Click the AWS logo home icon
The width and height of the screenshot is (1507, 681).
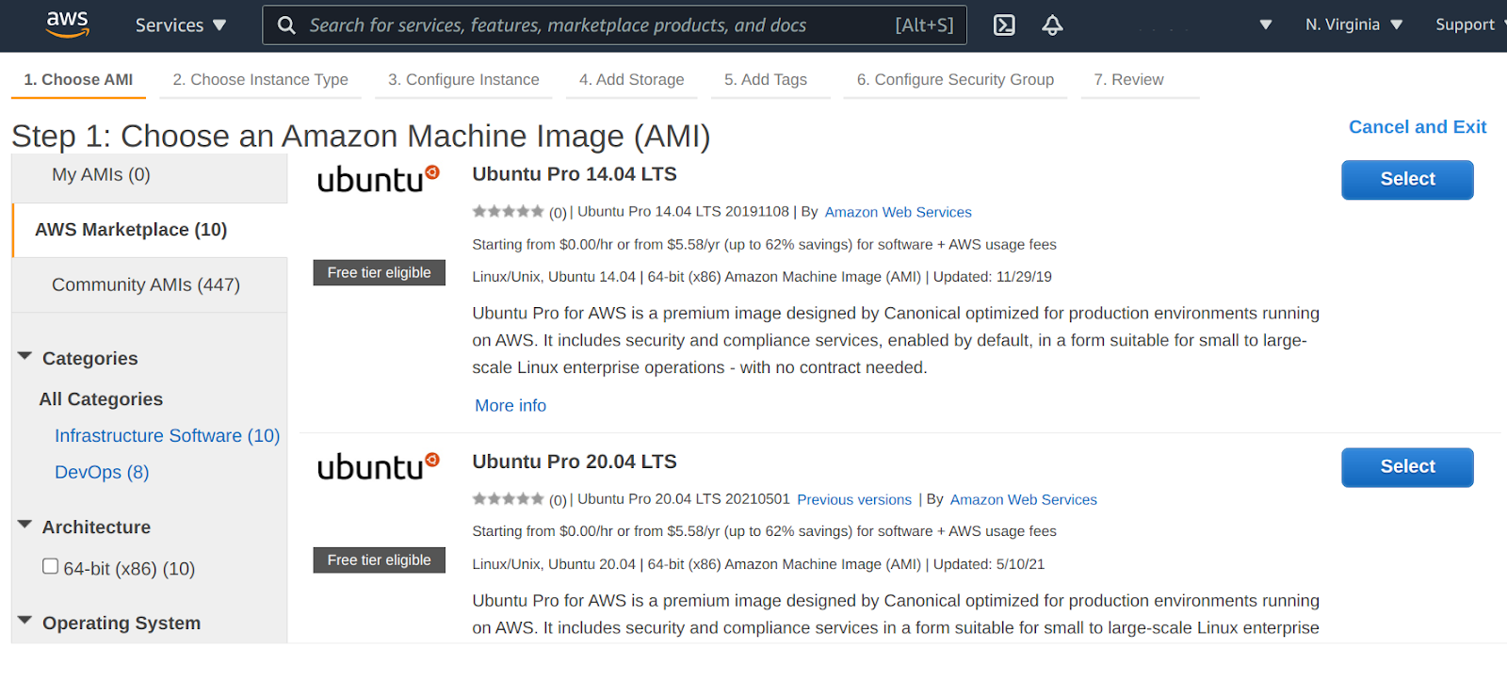(68, 24)
